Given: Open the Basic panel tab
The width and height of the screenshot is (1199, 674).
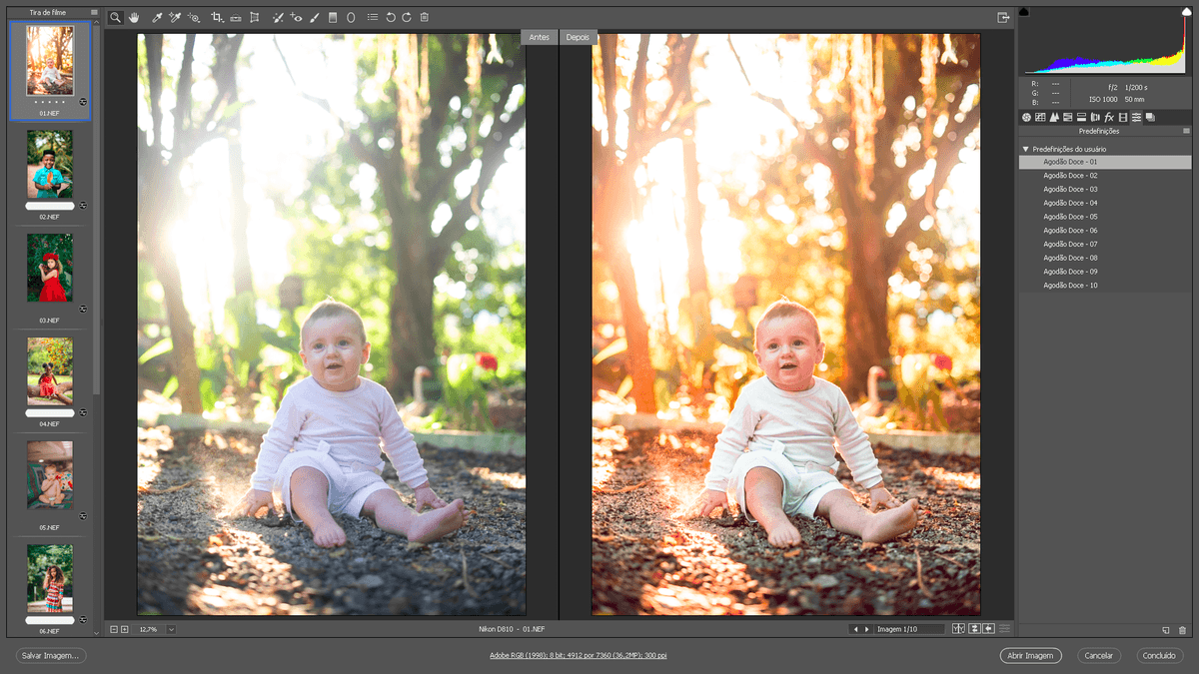Looking at the screenshot, I should click(x=1026, y=117).
